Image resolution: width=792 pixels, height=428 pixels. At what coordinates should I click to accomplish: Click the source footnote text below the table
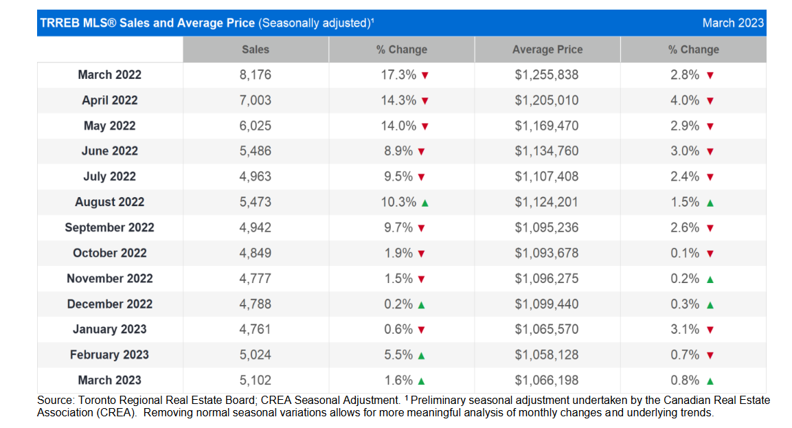click(x=403, y=406)
